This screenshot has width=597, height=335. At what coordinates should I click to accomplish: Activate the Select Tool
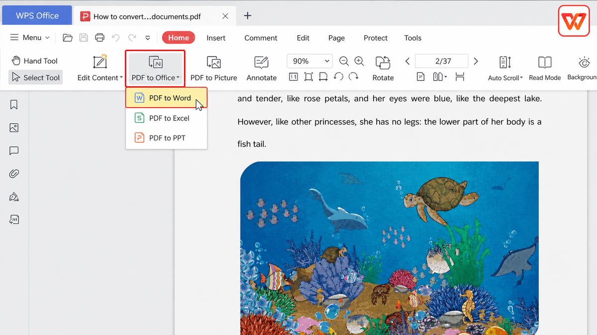point(36,77)
